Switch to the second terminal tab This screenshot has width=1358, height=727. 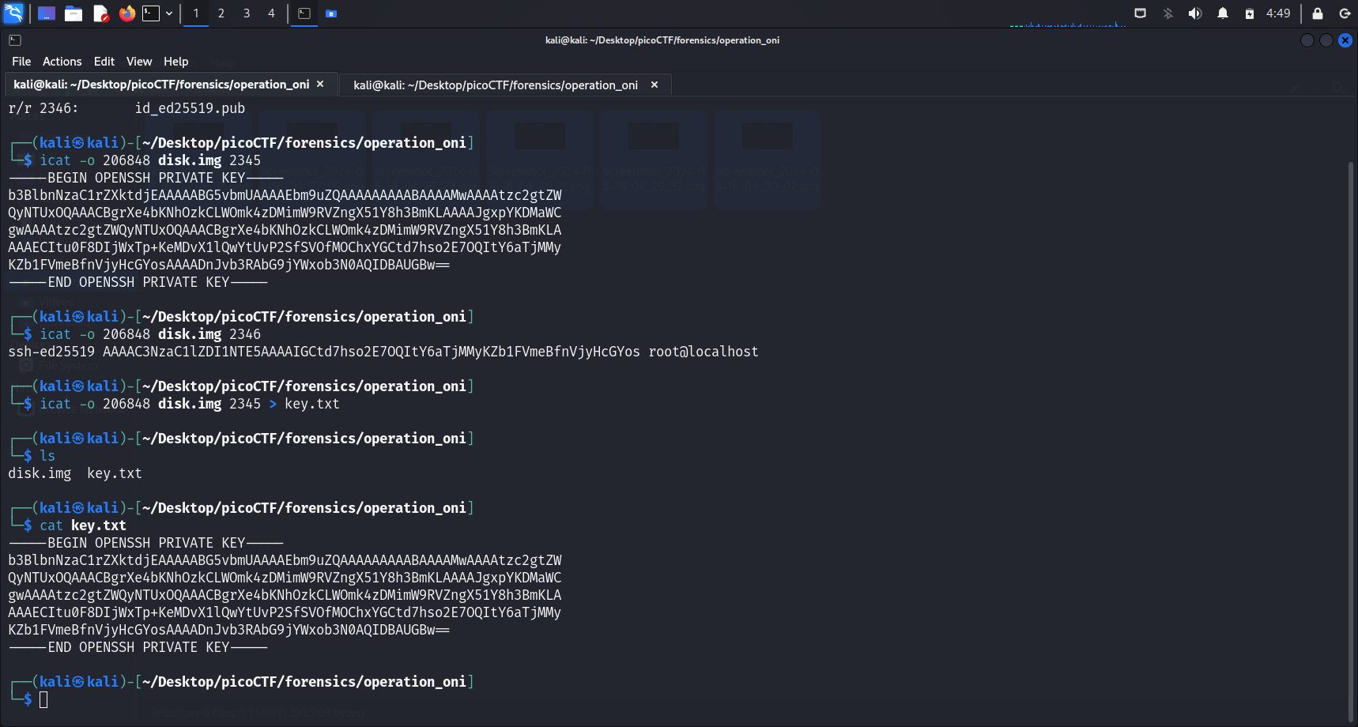pyautogui.click(x=496, y=85)
